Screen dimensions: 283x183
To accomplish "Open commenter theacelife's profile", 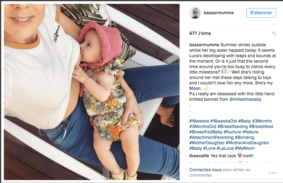I will tap(199, 156).
